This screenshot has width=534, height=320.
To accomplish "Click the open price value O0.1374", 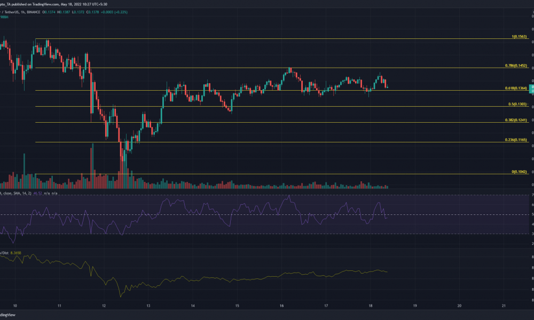I will pyautogui.click(x=49, y=12).
